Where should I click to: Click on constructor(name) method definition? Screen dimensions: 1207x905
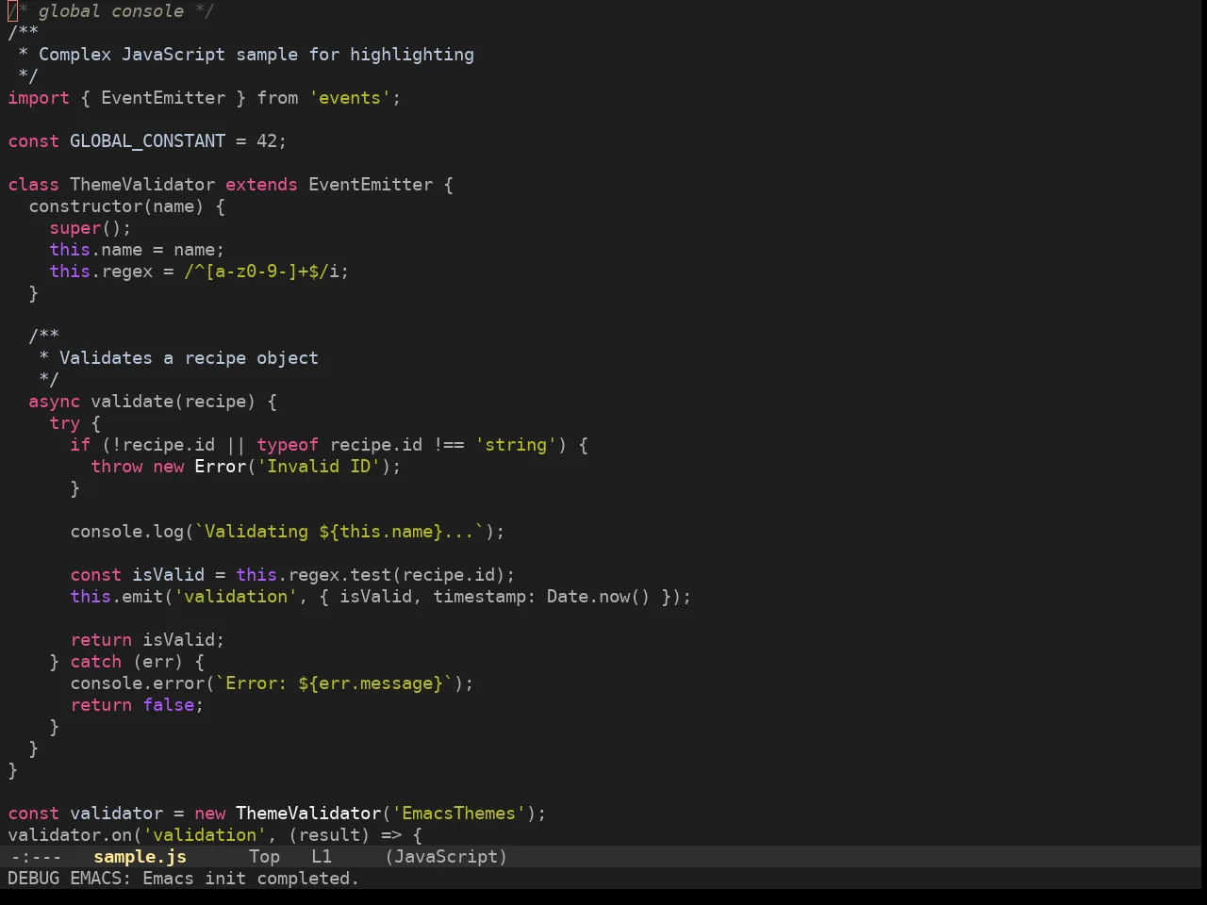(116, 206)
